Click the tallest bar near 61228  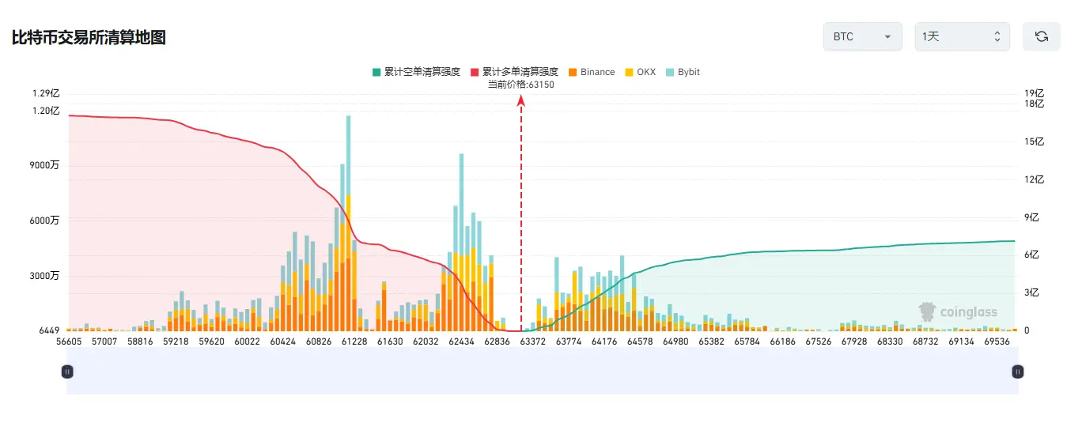pos(348,223)
